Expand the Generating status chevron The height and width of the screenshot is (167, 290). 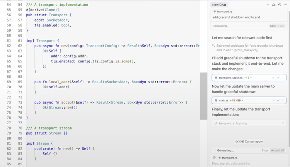[215, 150]
